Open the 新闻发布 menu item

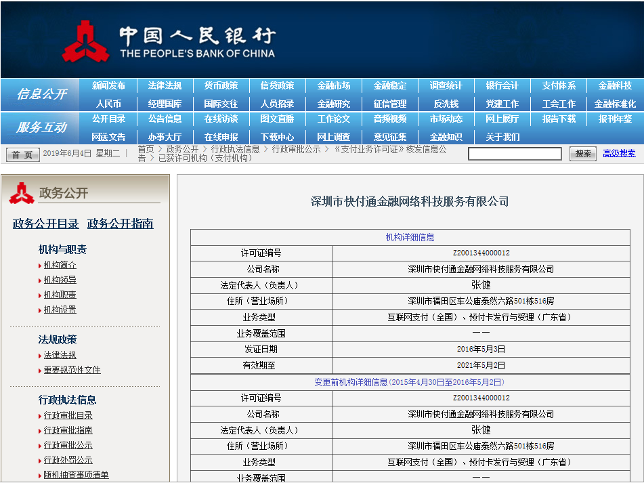(x=108, y=86)
